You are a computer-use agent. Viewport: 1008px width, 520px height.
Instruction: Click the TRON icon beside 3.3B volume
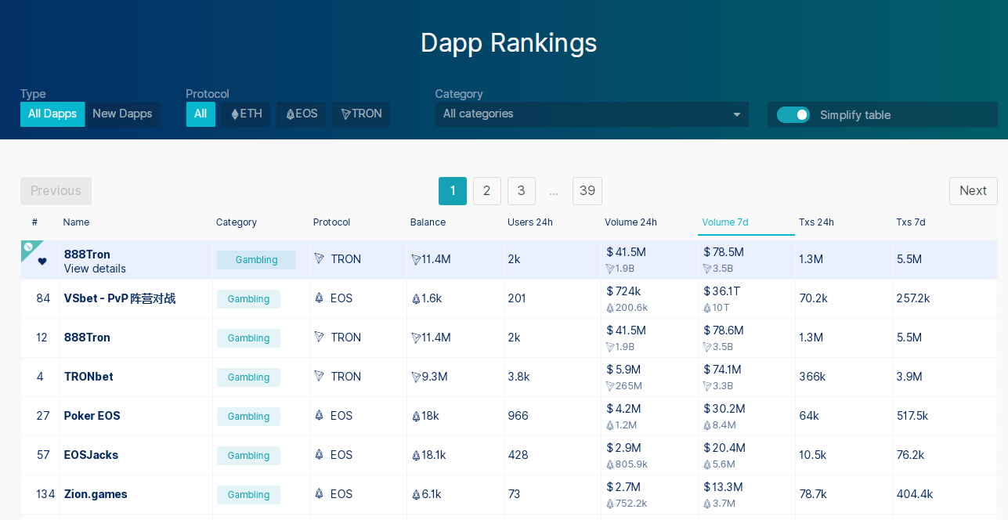707,386
